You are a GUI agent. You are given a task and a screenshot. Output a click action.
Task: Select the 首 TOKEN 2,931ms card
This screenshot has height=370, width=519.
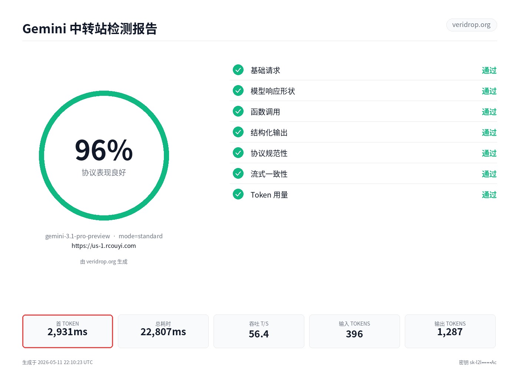67,331
